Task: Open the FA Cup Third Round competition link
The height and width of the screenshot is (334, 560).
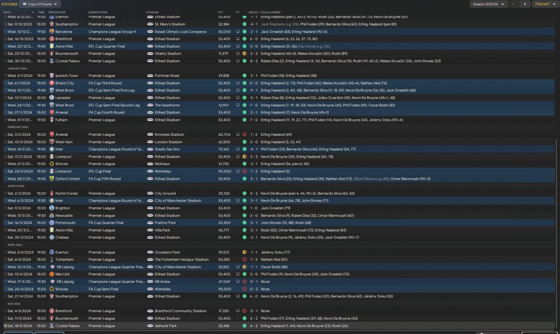Action: point(105,83)
